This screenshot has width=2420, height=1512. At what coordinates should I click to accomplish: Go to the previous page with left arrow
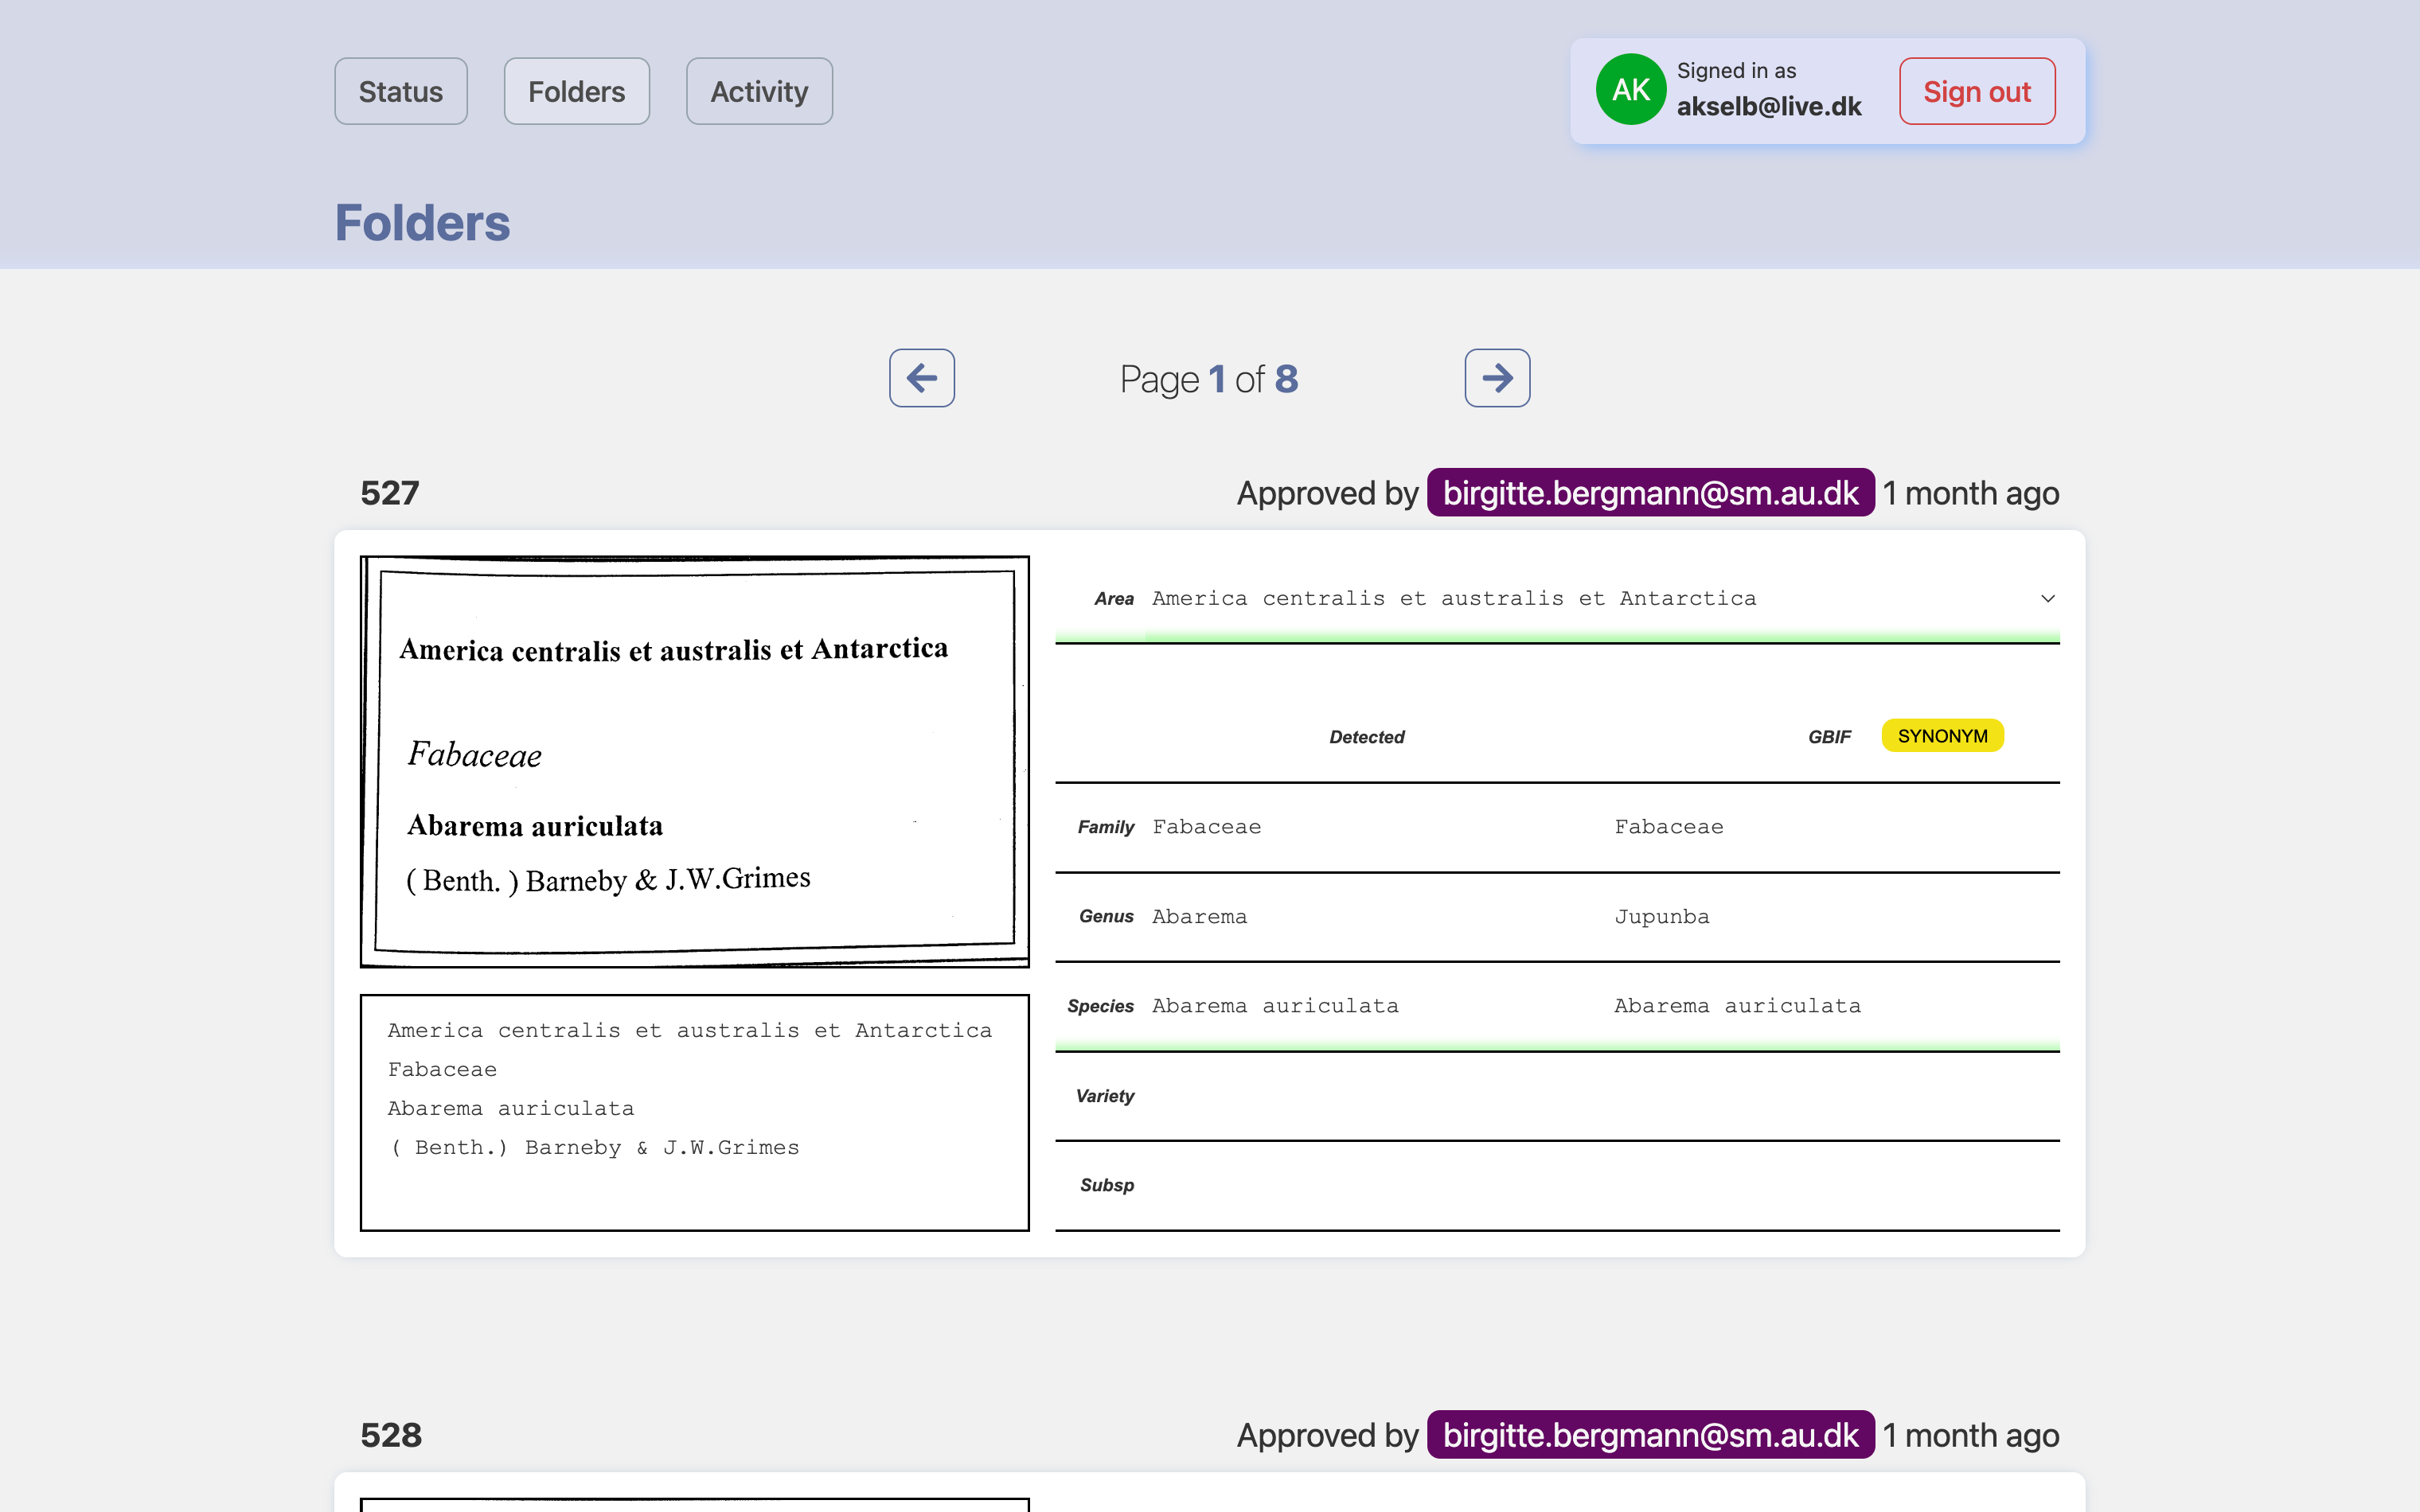point(921,378)
